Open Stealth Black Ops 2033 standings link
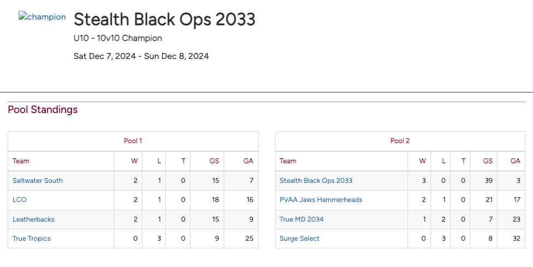 point(316,181)
